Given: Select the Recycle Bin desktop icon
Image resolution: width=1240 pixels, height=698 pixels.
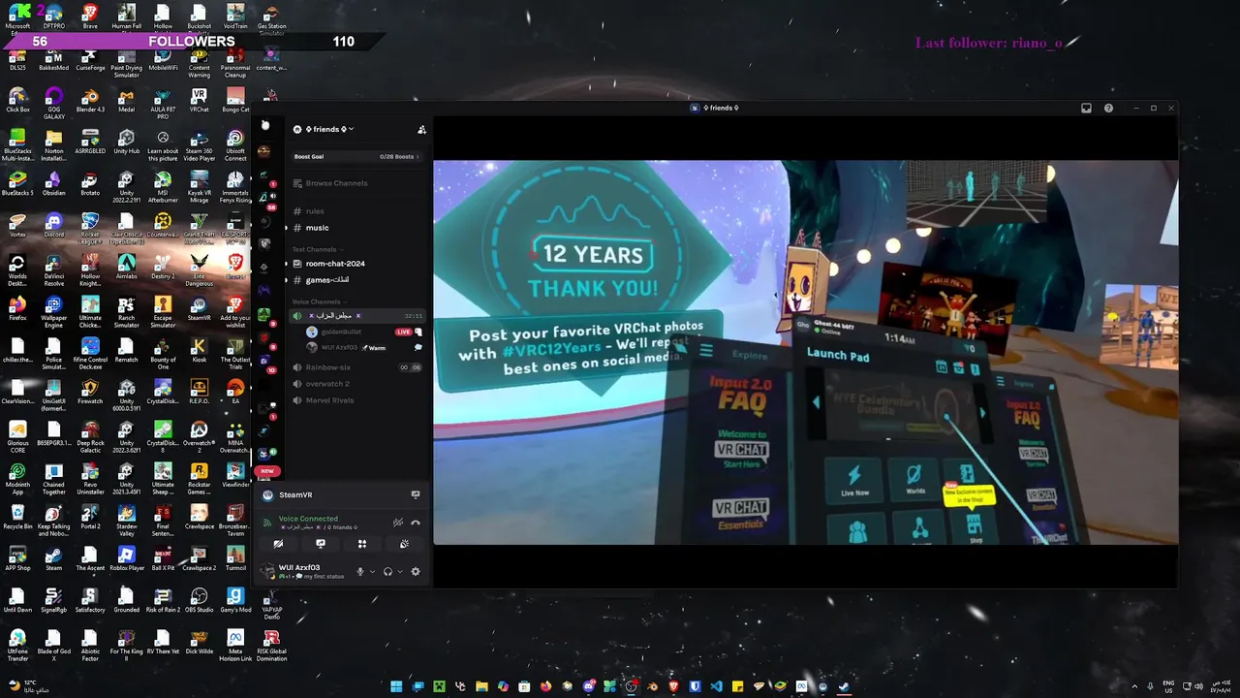Looking at the screenshot, I should (17, 517).
